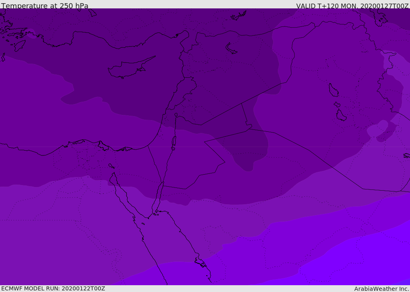The image size is (410, 292).
Task: Click 'ECMWF MODEL RUN: 20200122T00Z' footer text
Action: click(53, 288)
